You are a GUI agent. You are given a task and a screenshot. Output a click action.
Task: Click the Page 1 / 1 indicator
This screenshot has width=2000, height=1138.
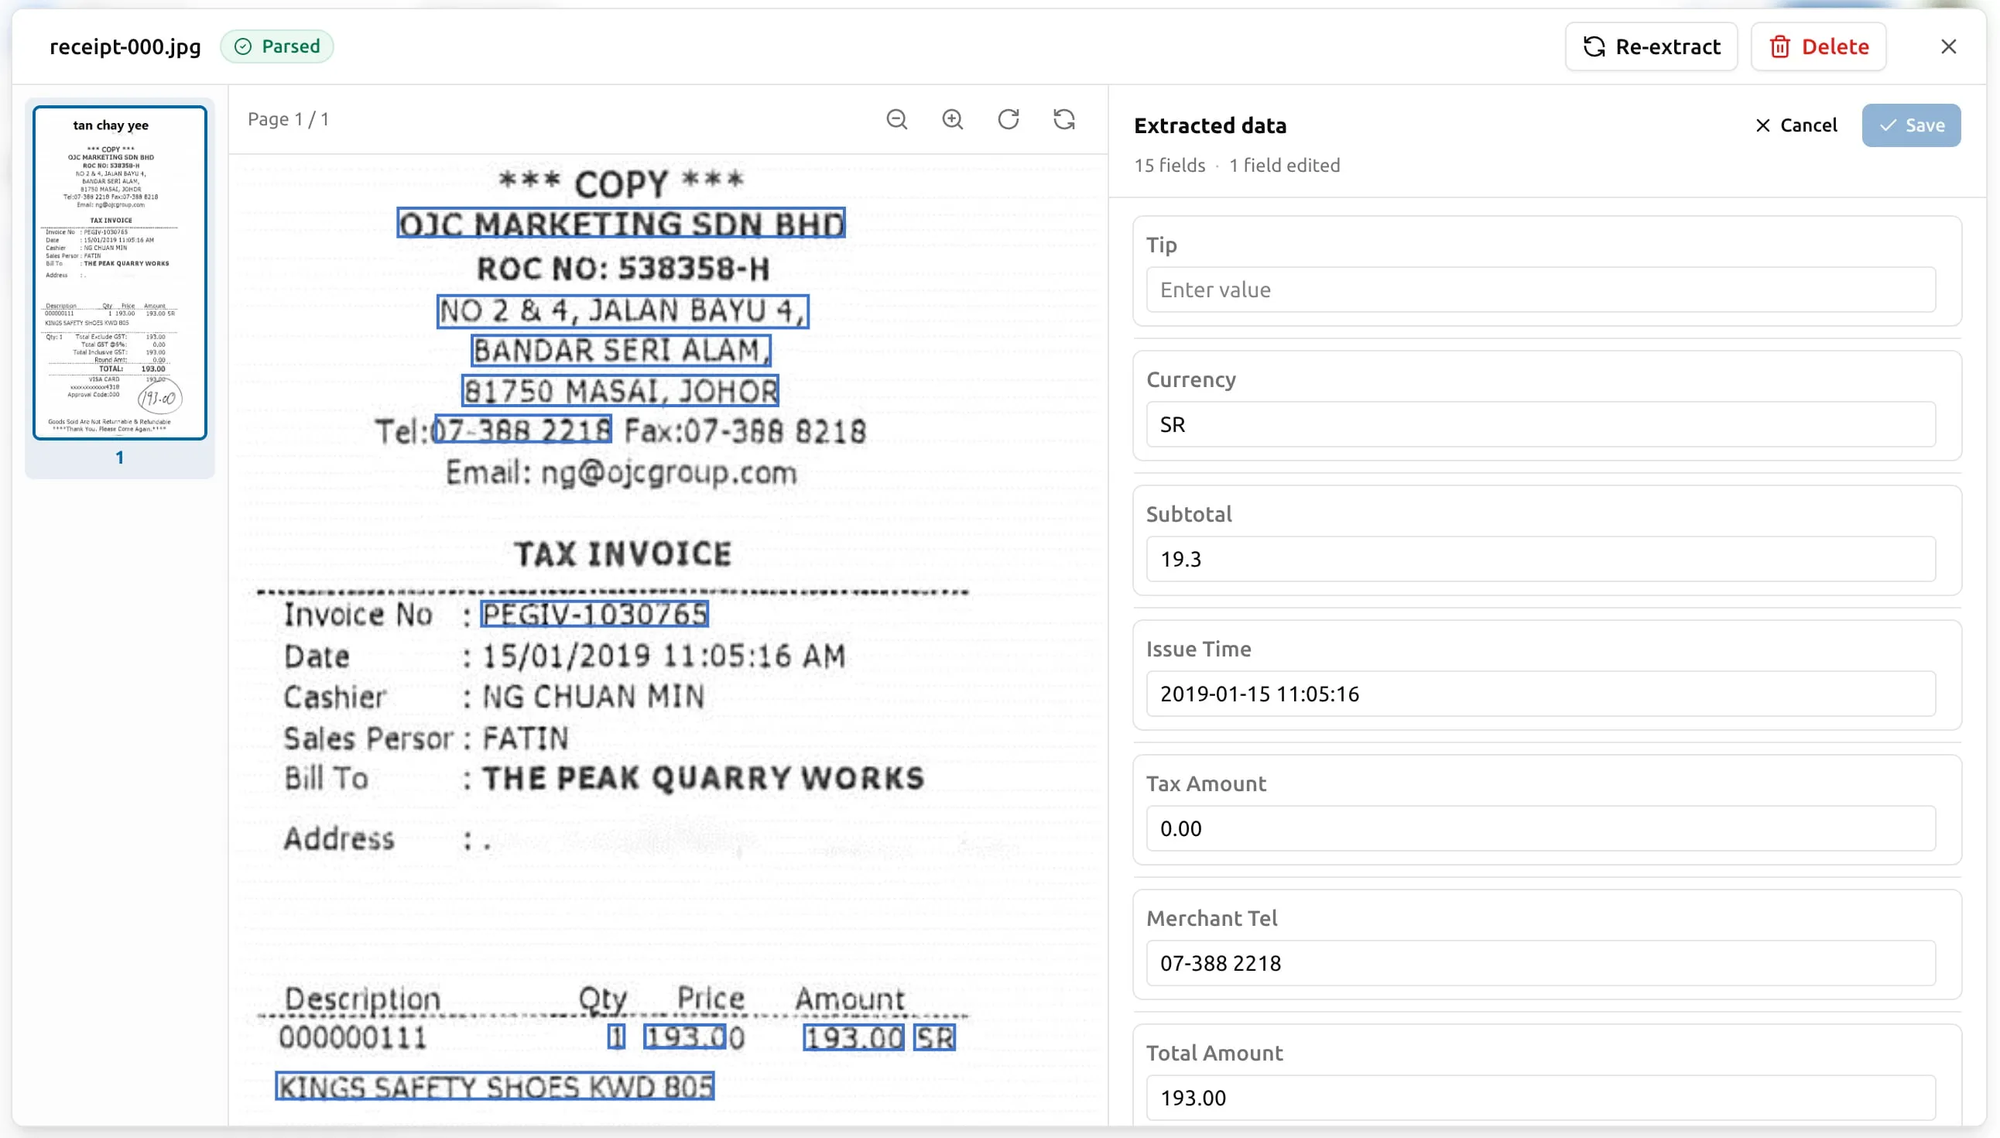(288, 119)
